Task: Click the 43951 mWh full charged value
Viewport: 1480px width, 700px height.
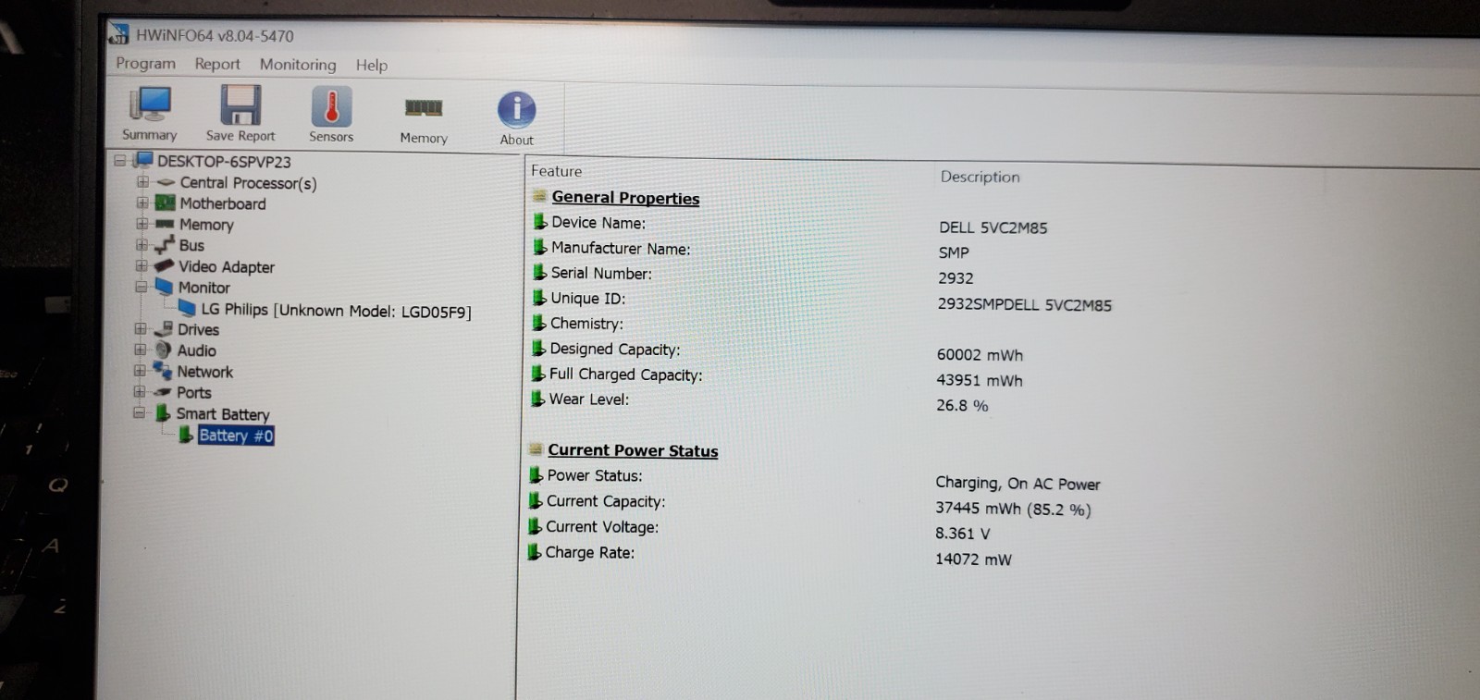Action: coord(980,380)
